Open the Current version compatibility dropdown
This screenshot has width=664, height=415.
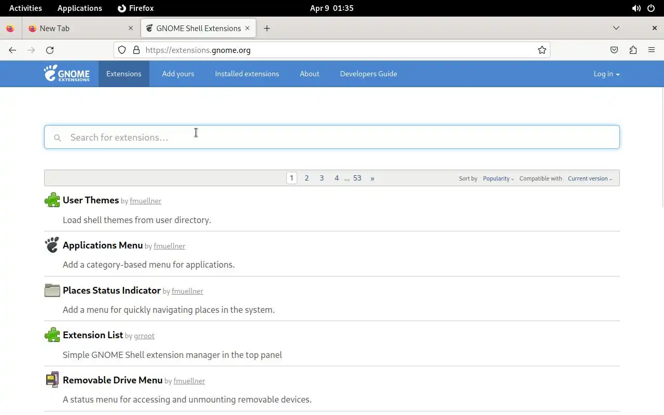(590, 178)
